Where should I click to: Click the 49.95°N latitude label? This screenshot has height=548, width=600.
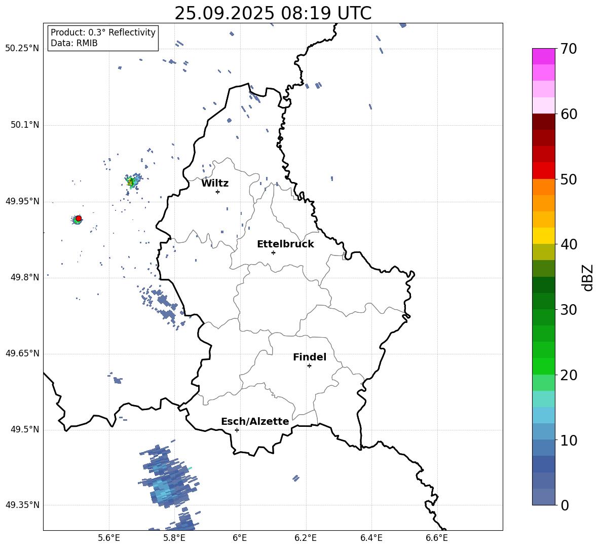22,201
